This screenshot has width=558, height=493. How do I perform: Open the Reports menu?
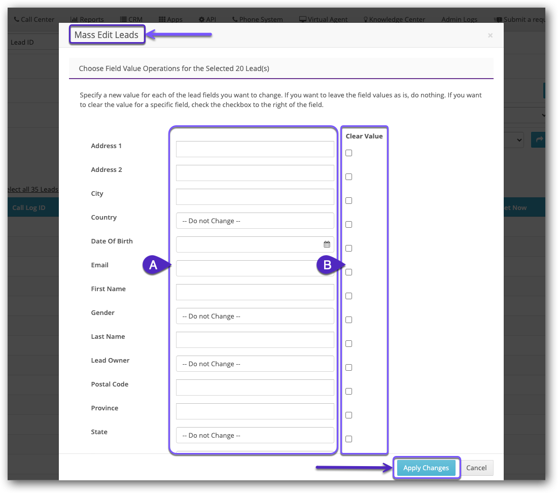coord(87,19)
